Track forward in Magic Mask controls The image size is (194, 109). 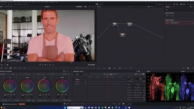pyautogui.click(x=113, y=74)
